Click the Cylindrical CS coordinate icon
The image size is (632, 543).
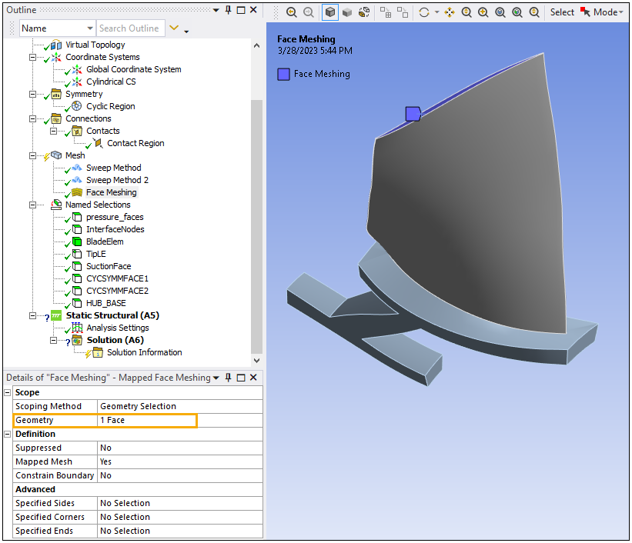pos(76,82)
